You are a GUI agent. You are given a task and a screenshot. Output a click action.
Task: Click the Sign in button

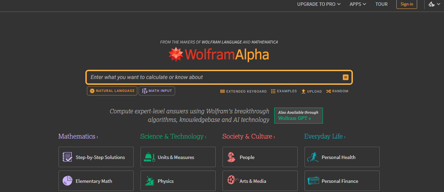(x=407, y=4)
